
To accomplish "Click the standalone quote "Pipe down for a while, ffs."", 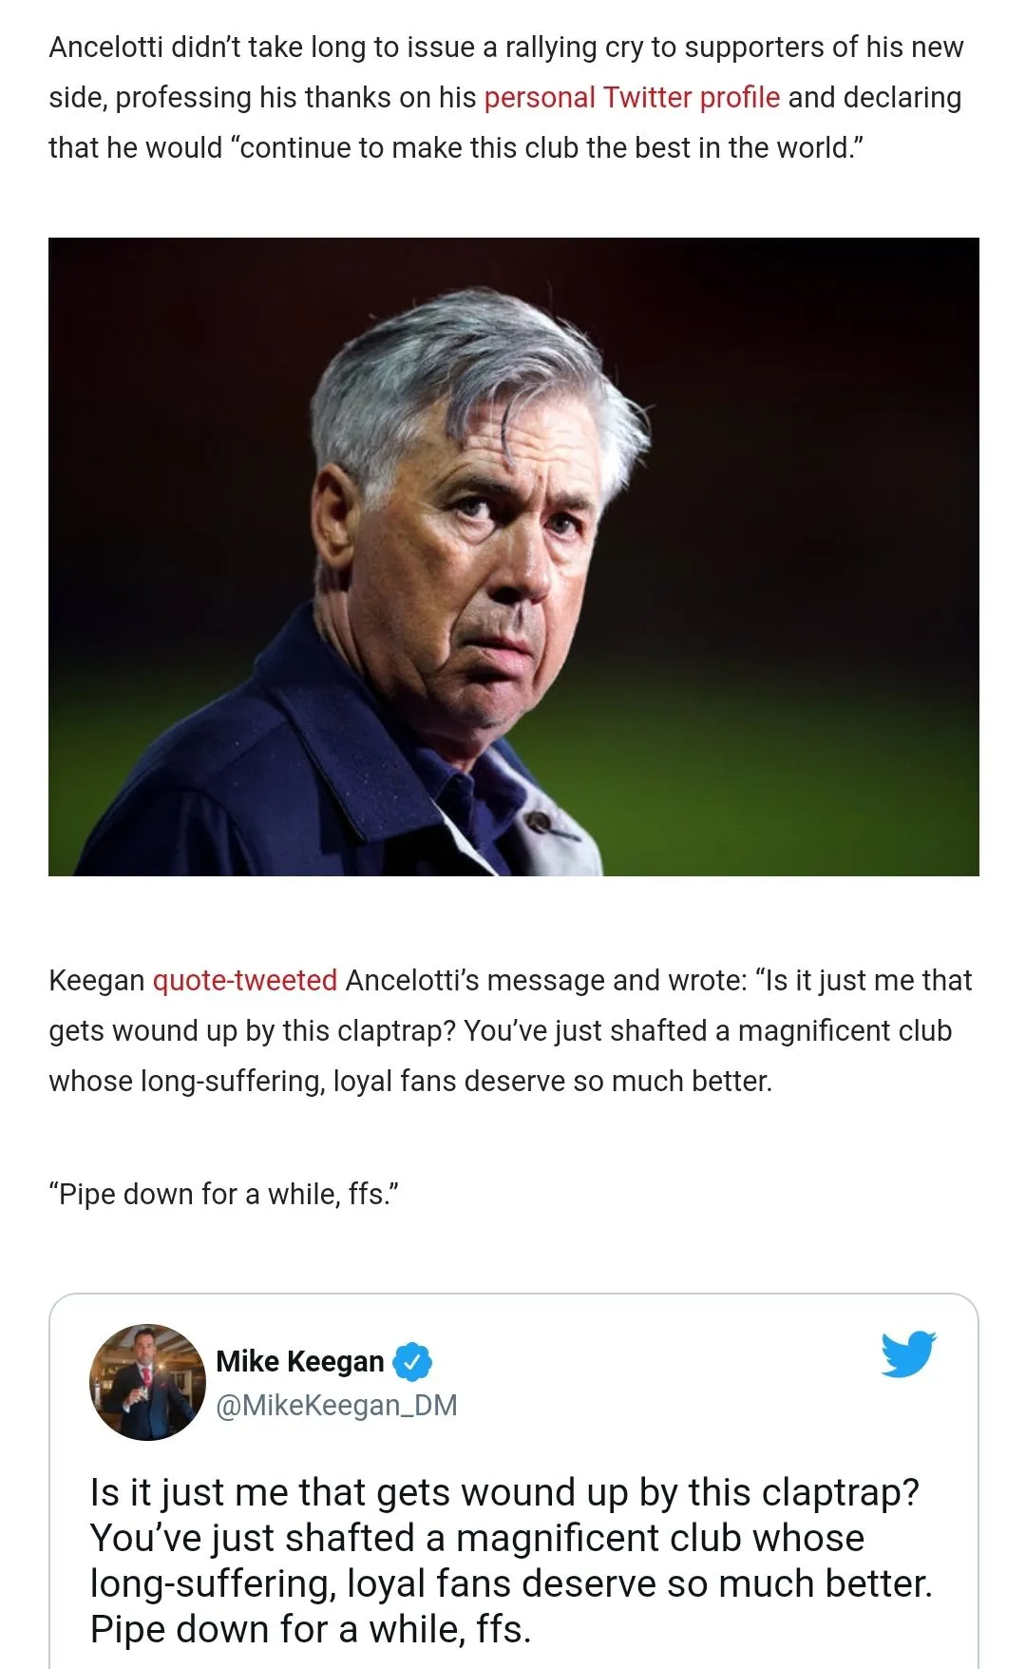I will tap(224, 1195).
